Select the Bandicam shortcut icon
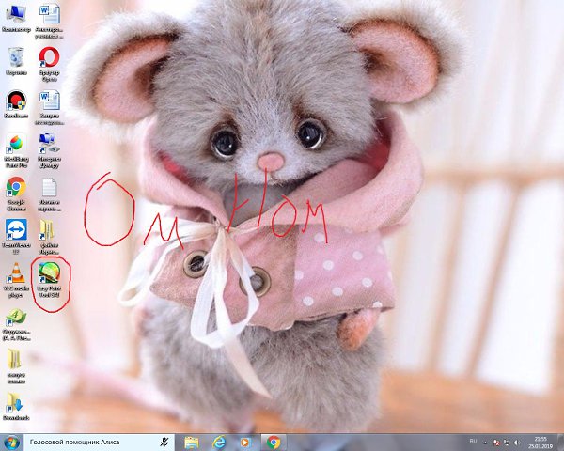 (x=16, y=104)
